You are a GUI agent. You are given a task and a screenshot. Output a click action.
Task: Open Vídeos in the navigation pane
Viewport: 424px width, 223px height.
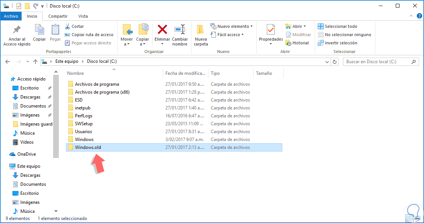[23, 142]
